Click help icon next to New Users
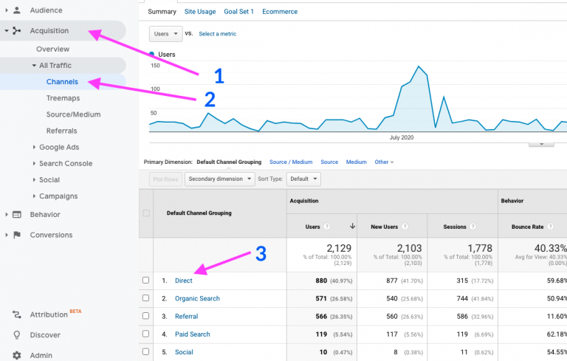 [405, 227]
